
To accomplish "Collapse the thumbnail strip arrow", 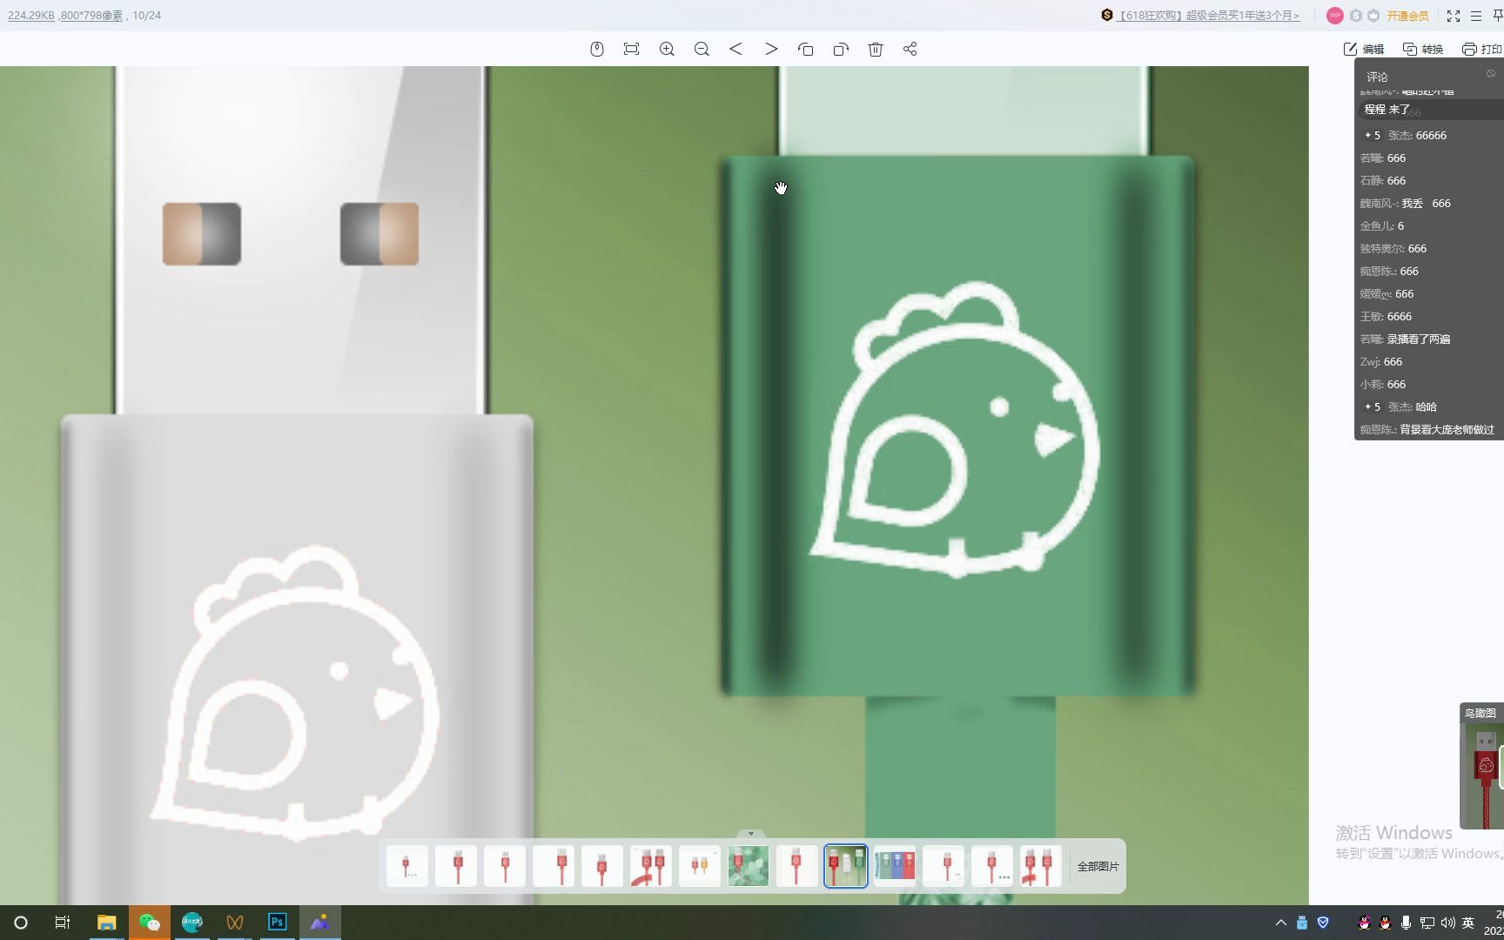I will pyautogui.click(x=751, y=834).
